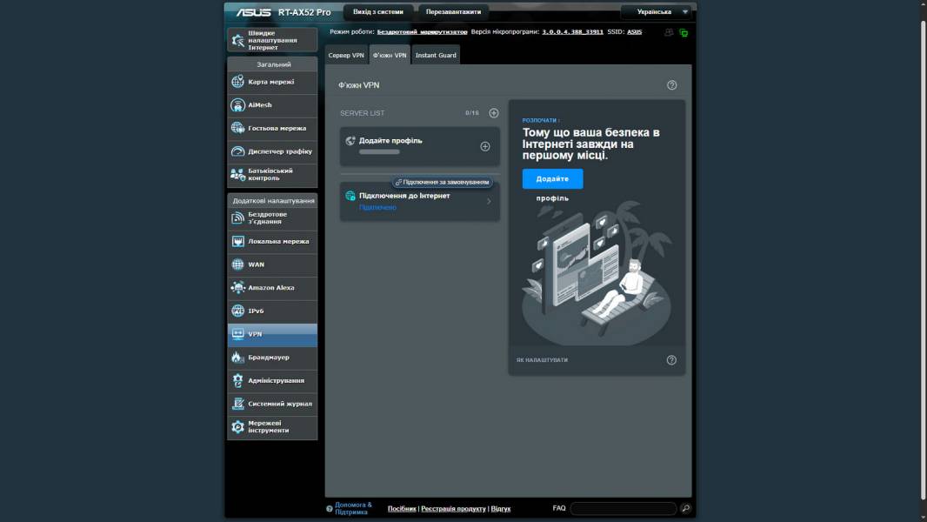Click the plus in the Додайте профіль card
The height and width of the screenshot is (522, 927).
coord(485,146)
